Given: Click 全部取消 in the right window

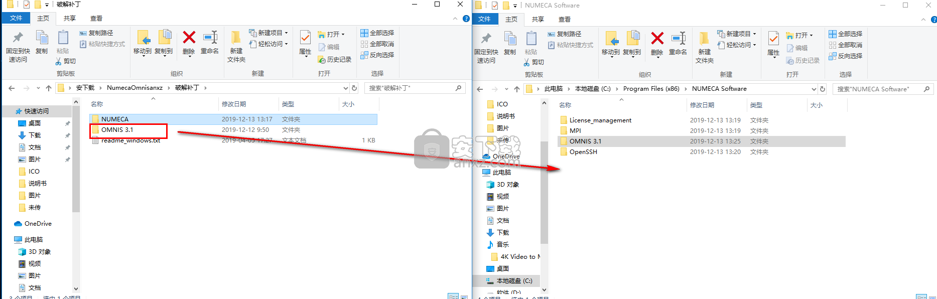Looking at the screenshot, I should pos(846,45).
